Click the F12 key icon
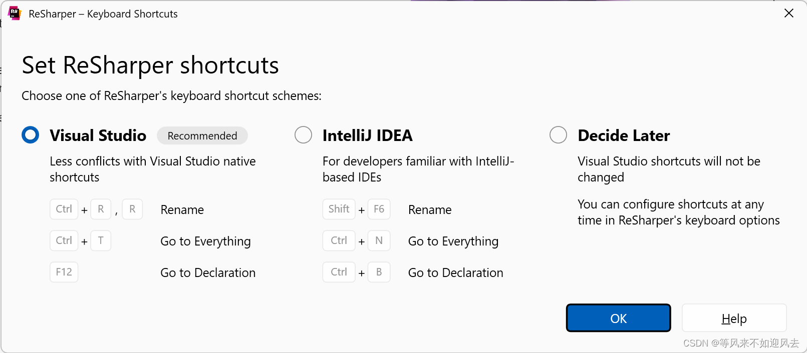This screenshot has height=353, width=807. point(64,272)
